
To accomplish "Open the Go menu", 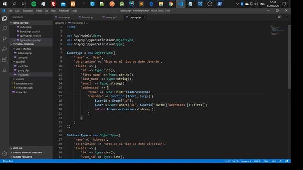I will pos(46,11).
